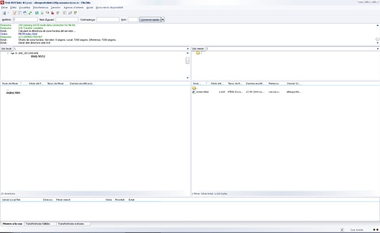Select the remote index.html file
Image resolution: width=380 pixels, height=233 pixels.
pyautogui.click(x=202, y=92)
